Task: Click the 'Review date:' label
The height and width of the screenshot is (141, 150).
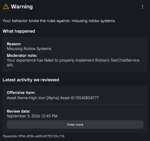Action: [x=19, y=111]
